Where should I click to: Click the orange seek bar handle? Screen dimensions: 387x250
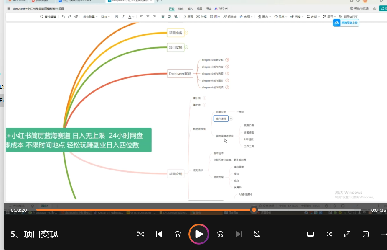click(x=254, y=210)
